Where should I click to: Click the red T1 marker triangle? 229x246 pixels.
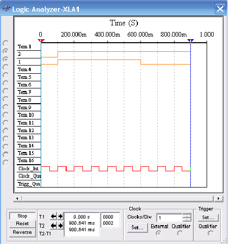(x=41, y=41)
